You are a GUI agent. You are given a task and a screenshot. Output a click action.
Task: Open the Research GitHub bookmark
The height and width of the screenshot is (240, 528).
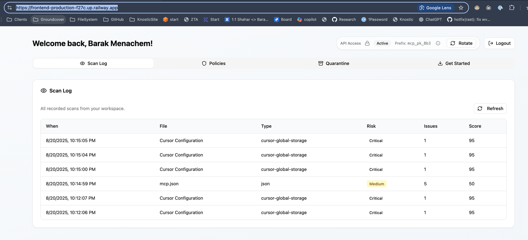(344, 19)
